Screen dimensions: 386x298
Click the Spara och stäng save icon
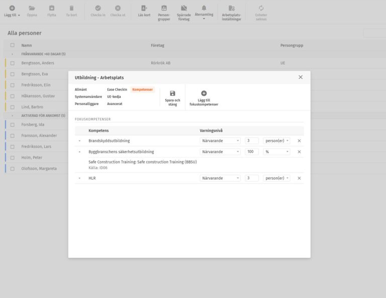pos(172,93)
